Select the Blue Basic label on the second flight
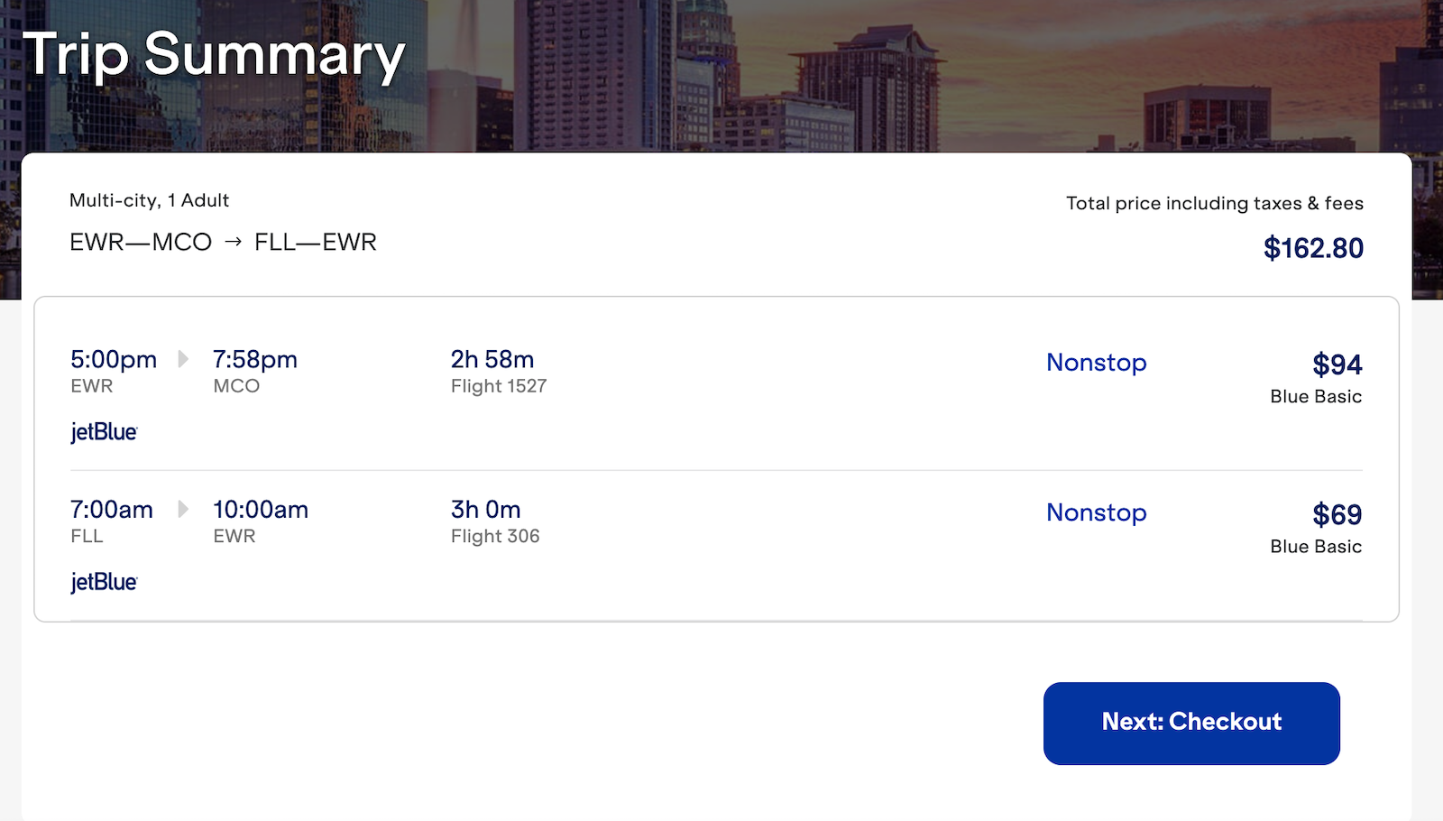1443x821 pixels. pyautogui.click(x=1315, y=546)
